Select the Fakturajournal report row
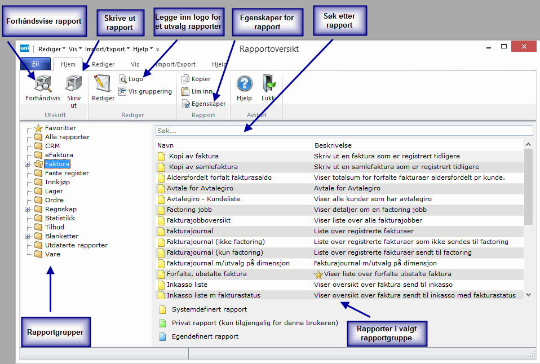This screenshot has width=540, height=364. 189,231
